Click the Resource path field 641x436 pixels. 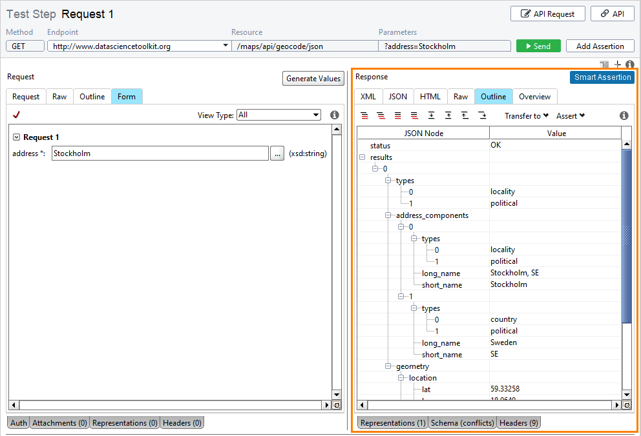pyautogui.click(x=305, y=46)
